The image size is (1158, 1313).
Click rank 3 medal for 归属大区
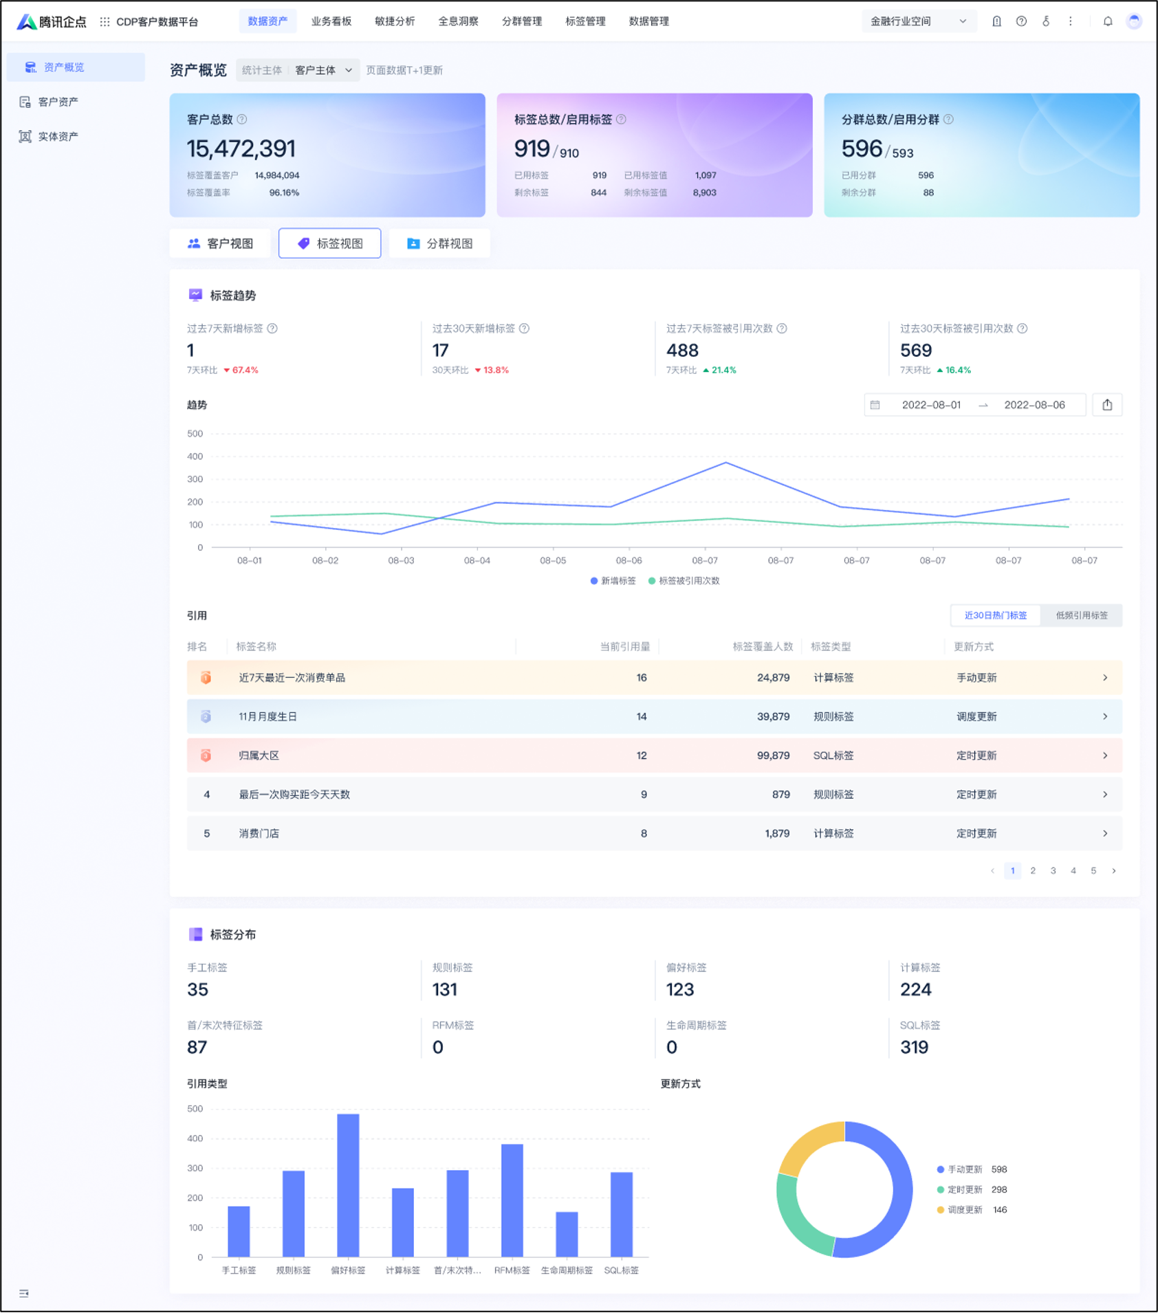tap(206, 755)
